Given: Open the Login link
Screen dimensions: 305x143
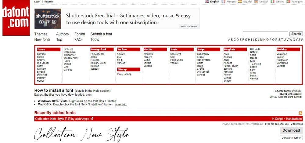Looking at the screenshot, I should tap(37, 2).
